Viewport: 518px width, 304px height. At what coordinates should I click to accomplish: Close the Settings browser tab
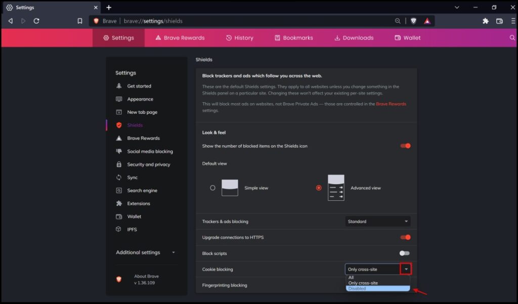96,7
